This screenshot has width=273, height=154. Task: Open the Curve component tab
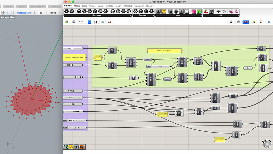click(x=100, y=6)
